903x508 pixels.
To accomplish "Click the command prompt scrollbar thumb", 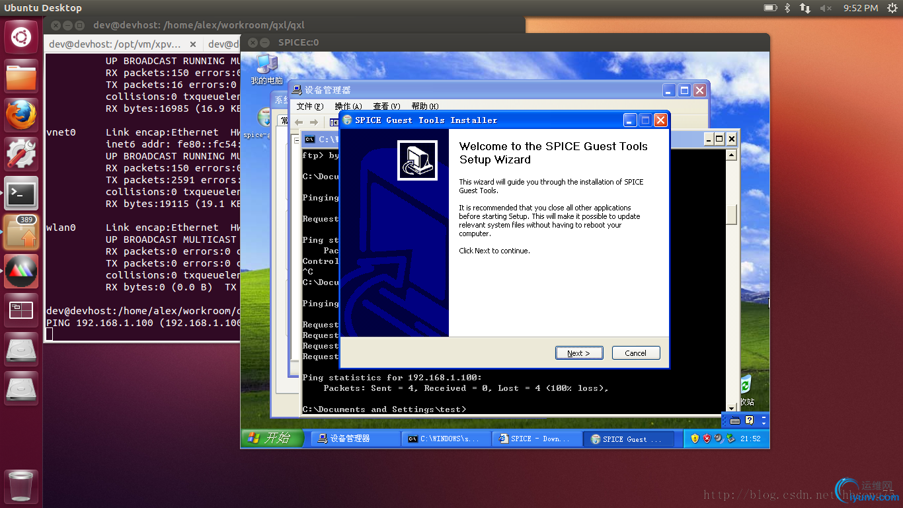I will (x=731, y=214).
